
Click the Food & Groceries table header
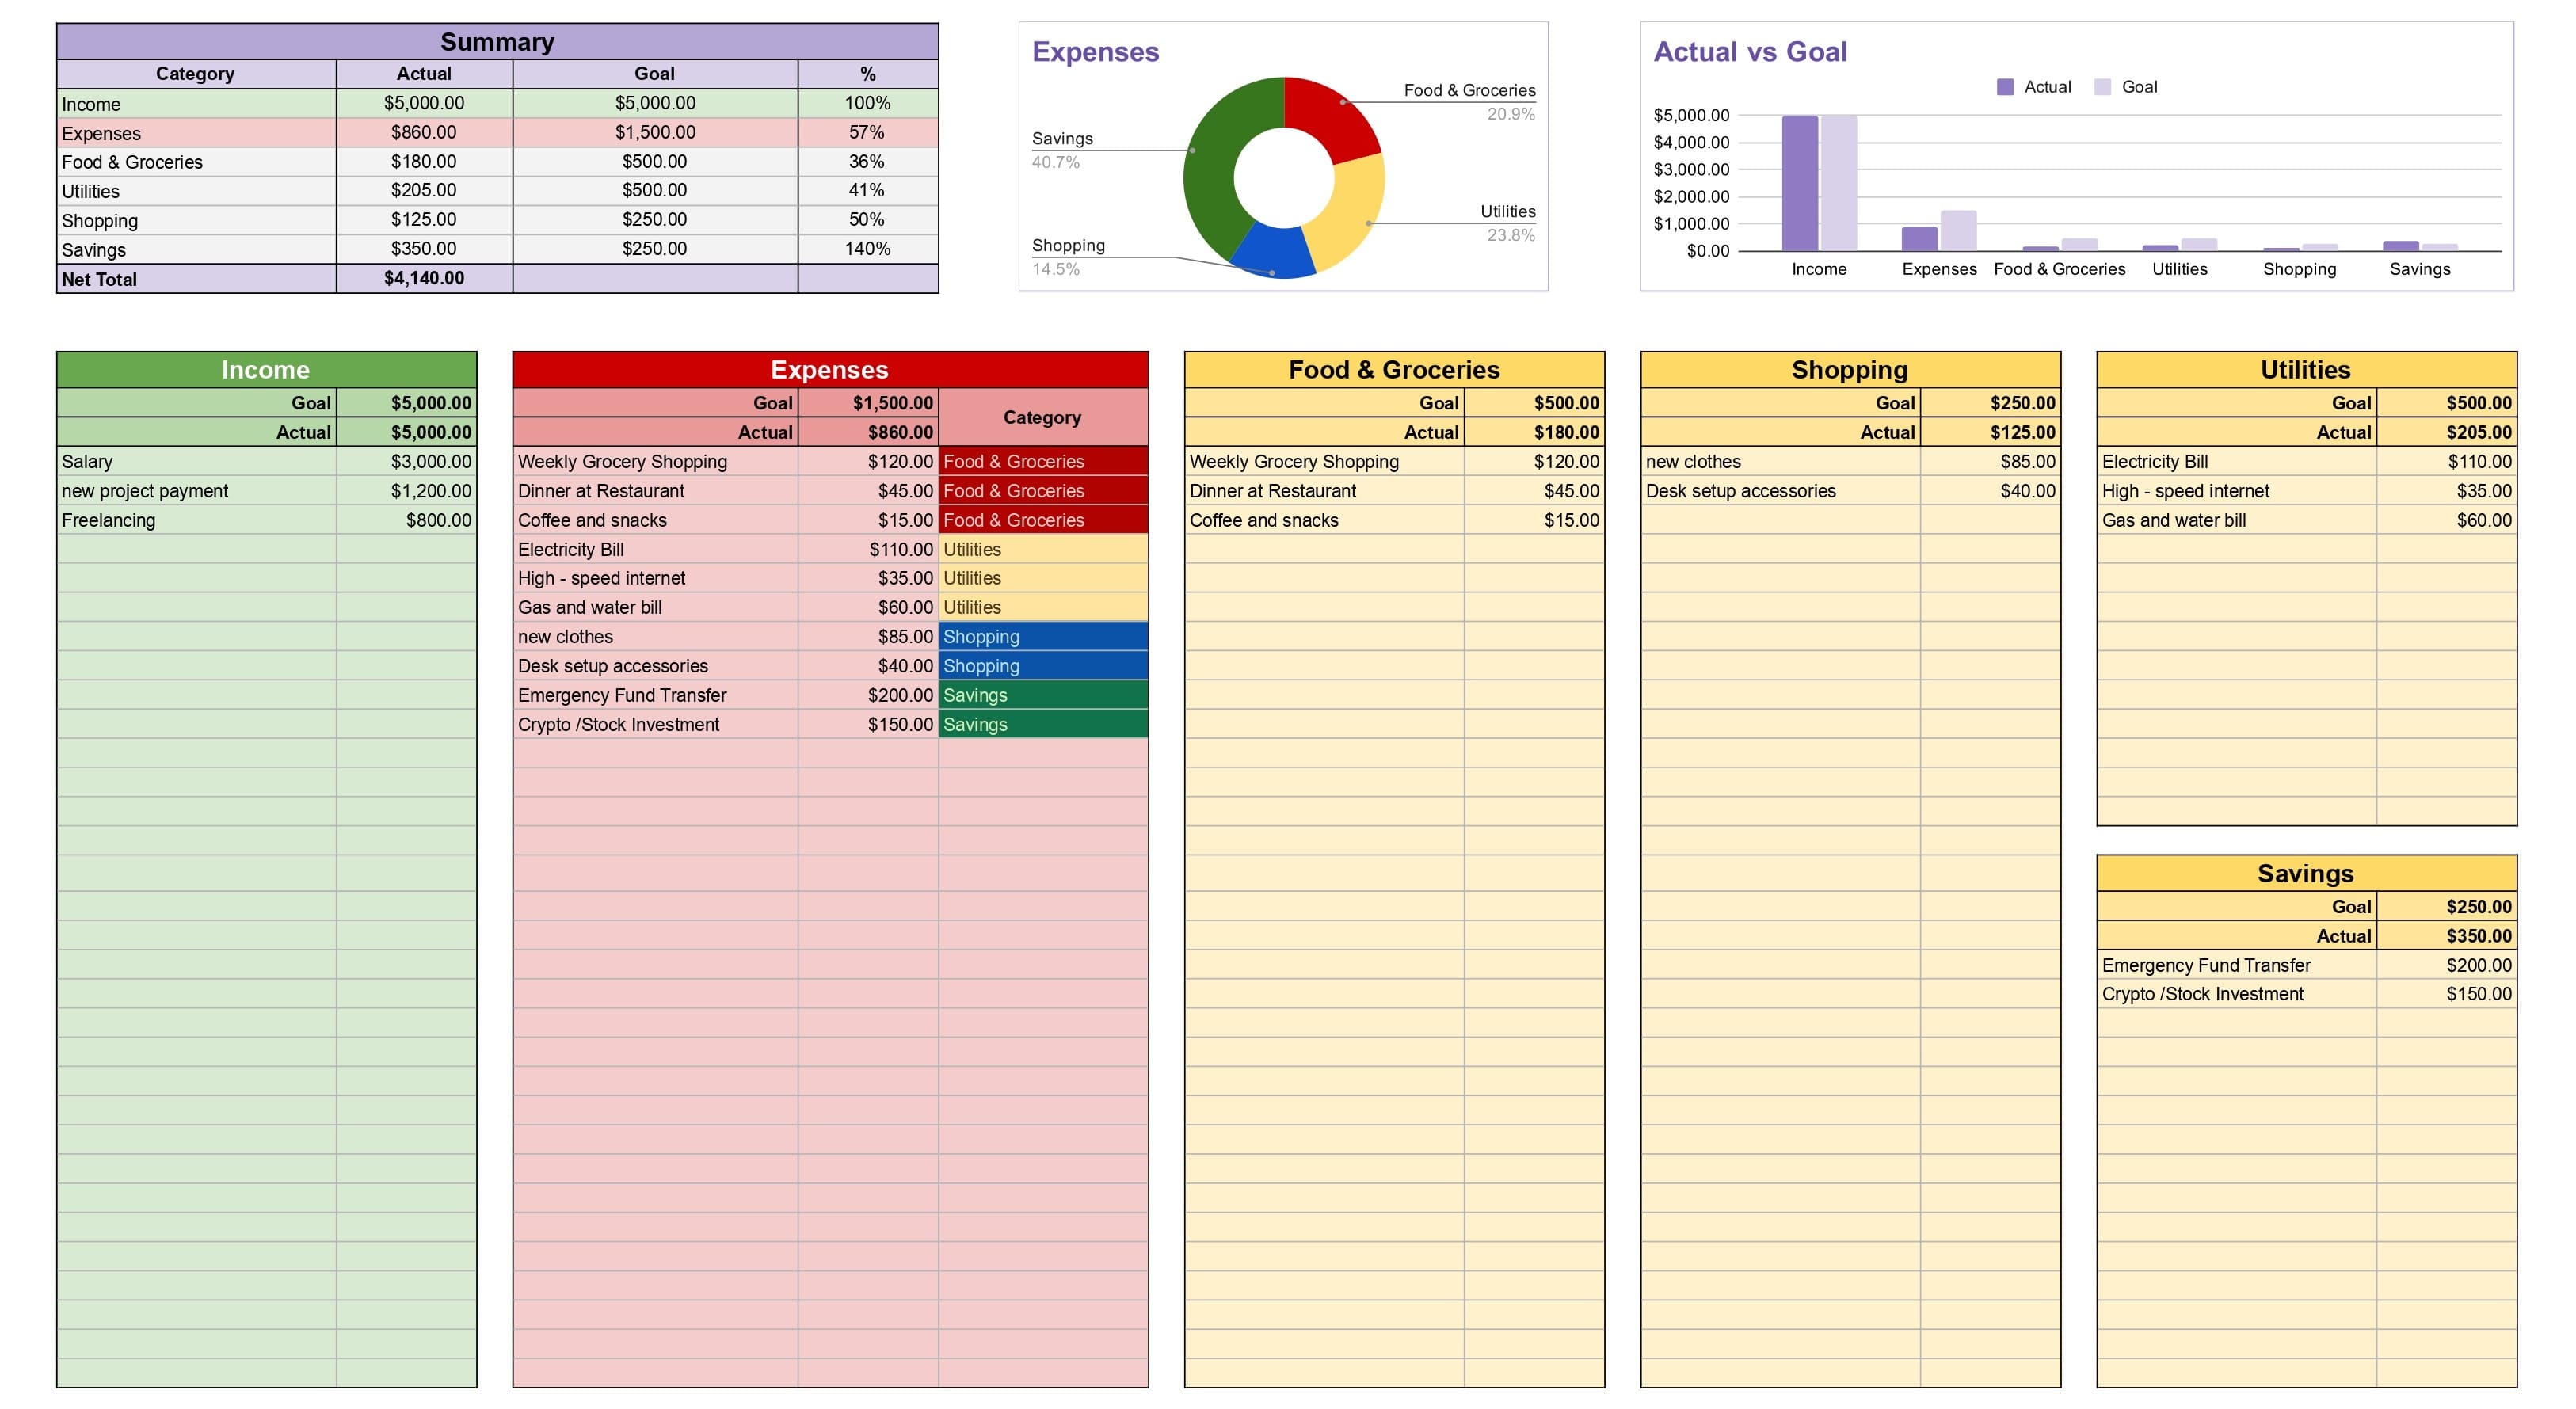(1394, 370)
